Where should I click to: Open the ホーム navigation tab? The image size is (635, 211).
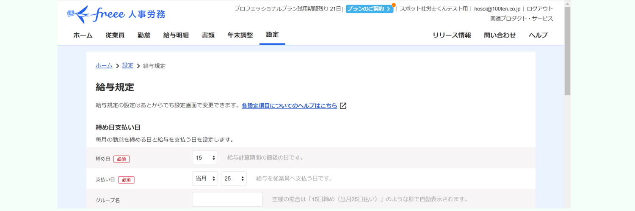pyautogui.click(x=83, y=35)
